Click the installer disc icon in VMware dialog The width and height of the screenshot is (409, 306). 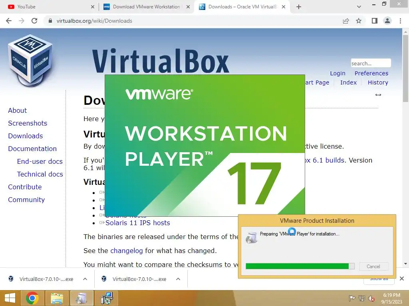[252, 238]
